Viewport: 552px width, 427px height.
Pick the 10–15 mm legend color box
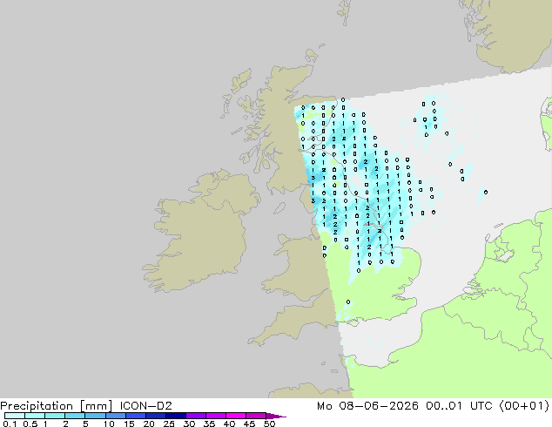115,416
